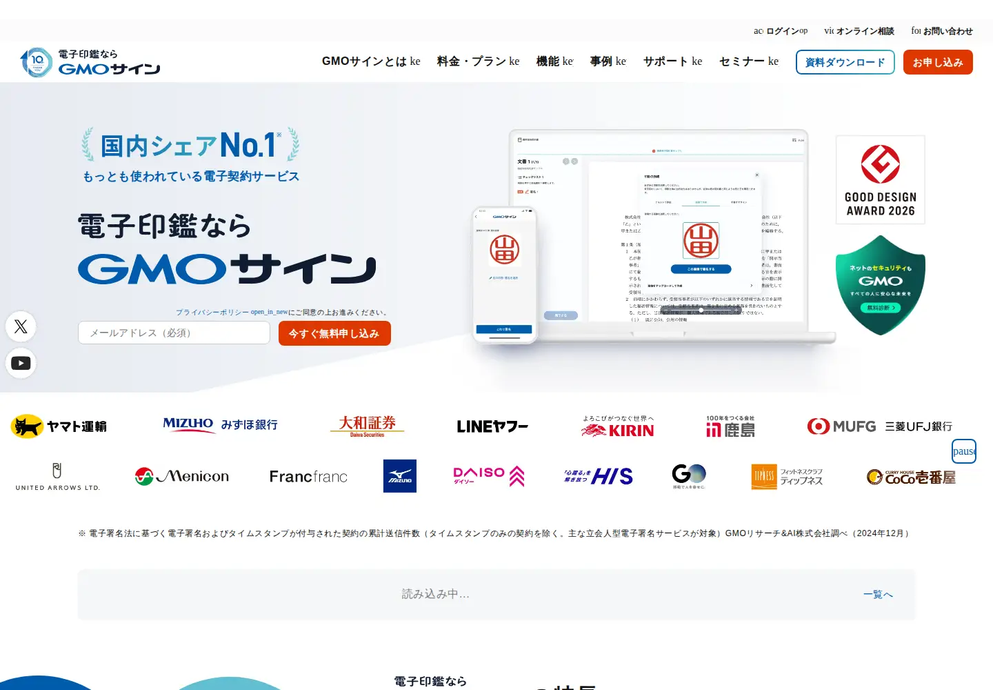Click the Tipness fitness club logo
Image resolution: width=993 pixels, height=690 pixels.
(787, 476)
